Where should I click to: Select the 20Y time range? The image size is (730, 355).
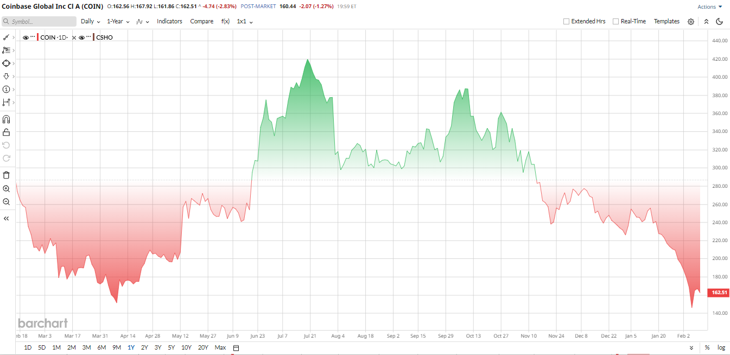pos(203,347)
